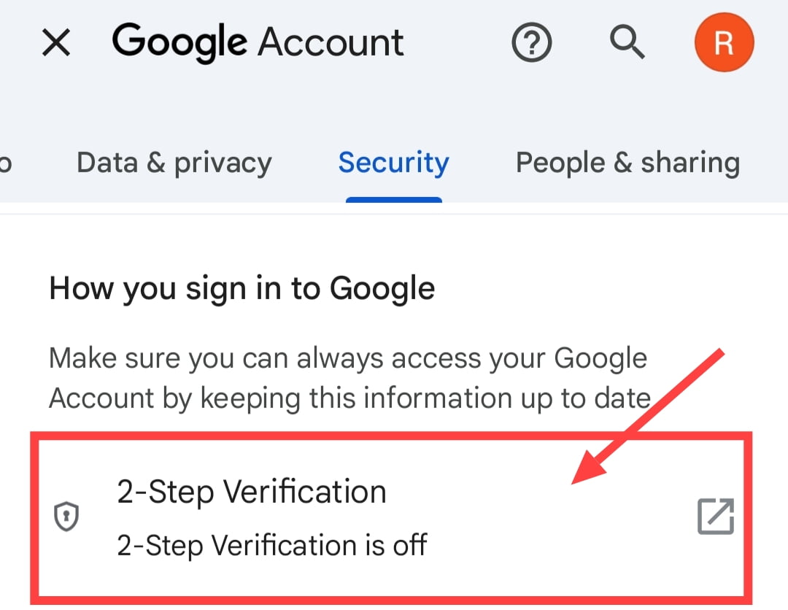Click the red arrow annotation head
Viewport: 788px width, 610px height.
tap(590, 466)
